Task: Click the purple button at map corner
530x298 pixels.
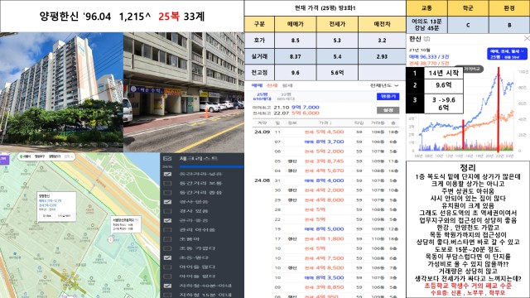Action: (4, 159)
